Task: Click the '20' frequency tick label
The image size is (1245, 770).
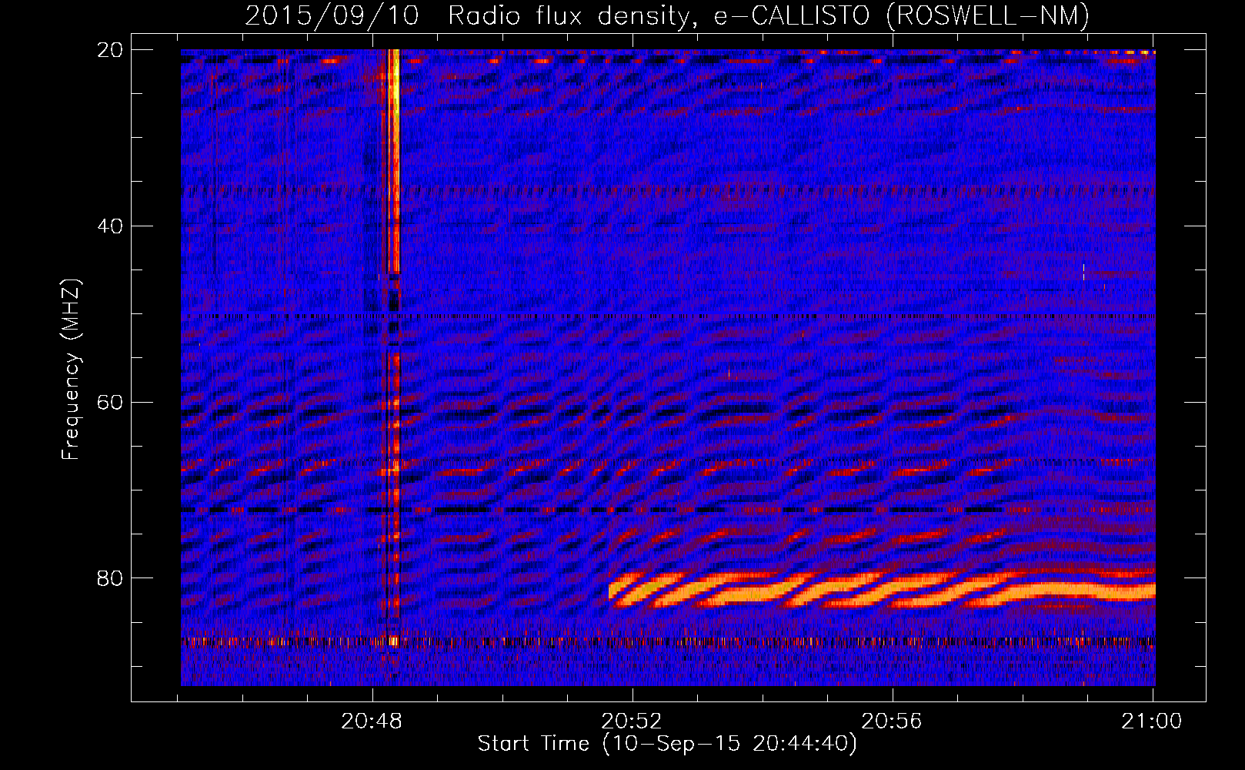Action: pyautogui.click(x=110, y=50)
